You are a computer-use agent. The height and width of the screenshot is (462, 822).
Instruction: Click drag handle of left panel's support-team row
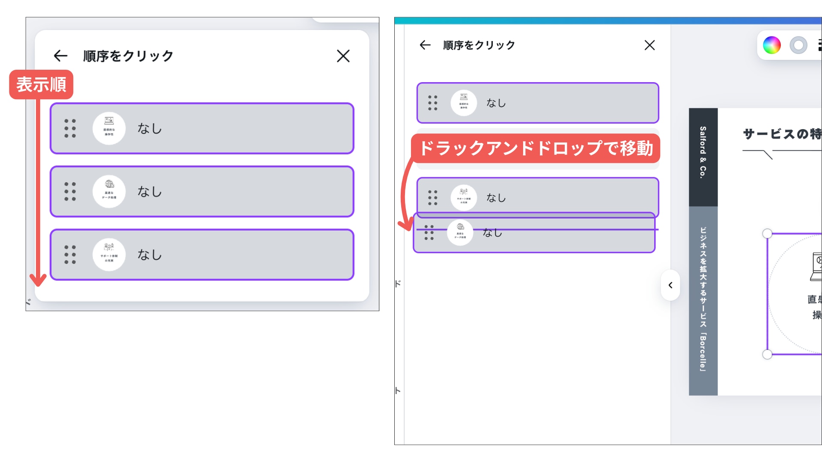[70, 255]
